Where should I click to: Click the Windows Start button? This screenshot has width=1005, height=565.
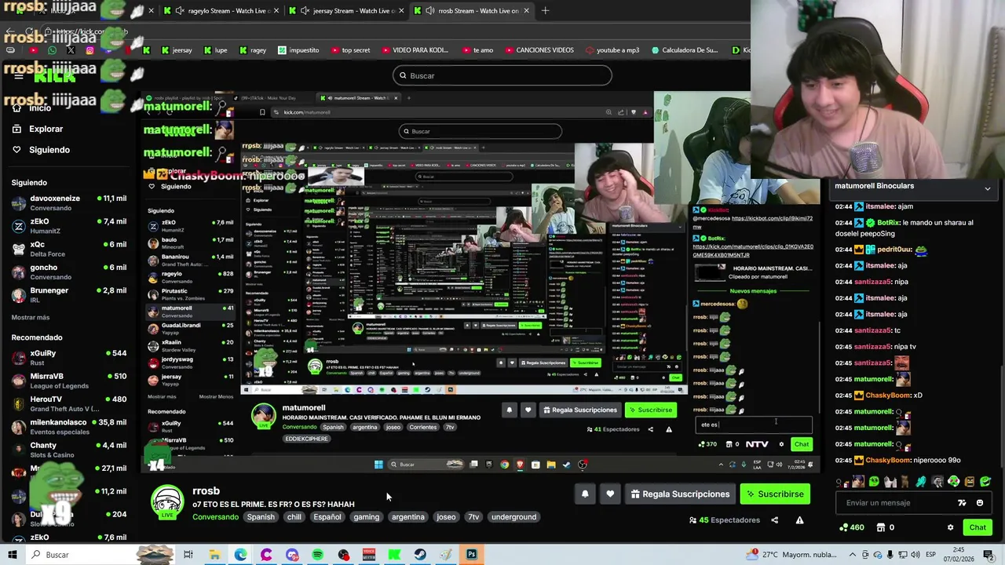coord(12,555)
